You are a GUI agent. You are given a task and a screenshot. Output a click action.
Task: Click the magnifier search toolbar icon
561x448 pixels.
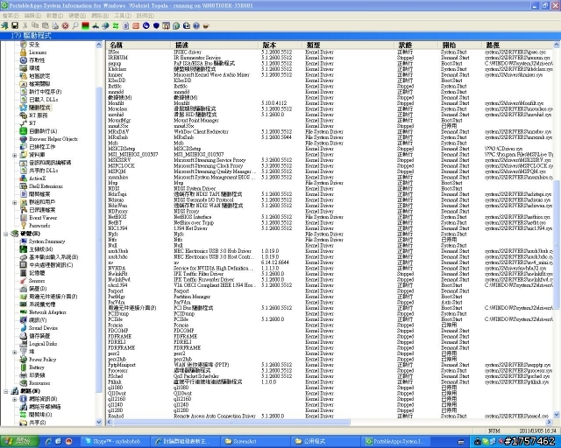[75, 25]
